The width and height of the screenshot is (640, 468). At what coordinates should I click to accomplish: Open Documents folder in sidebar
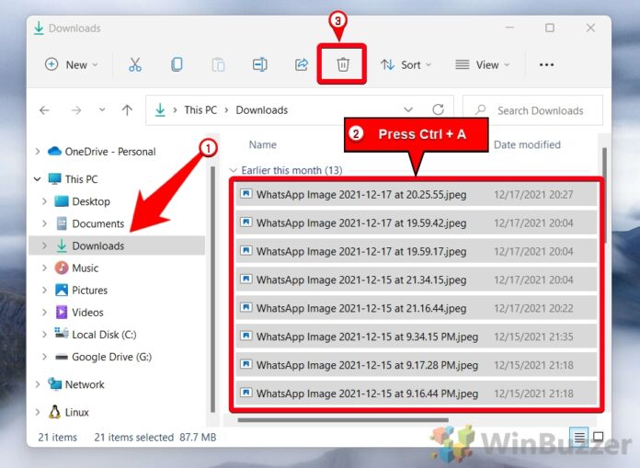tap(98, 223)
